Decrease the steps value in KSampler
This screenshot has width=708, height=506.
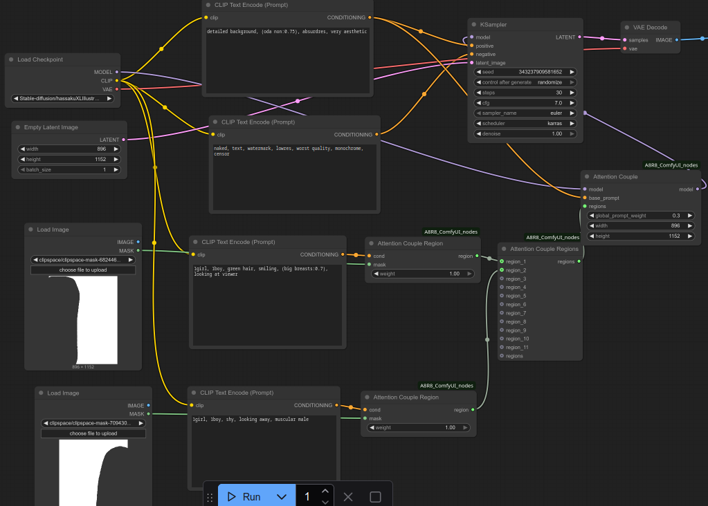[479, 93]
